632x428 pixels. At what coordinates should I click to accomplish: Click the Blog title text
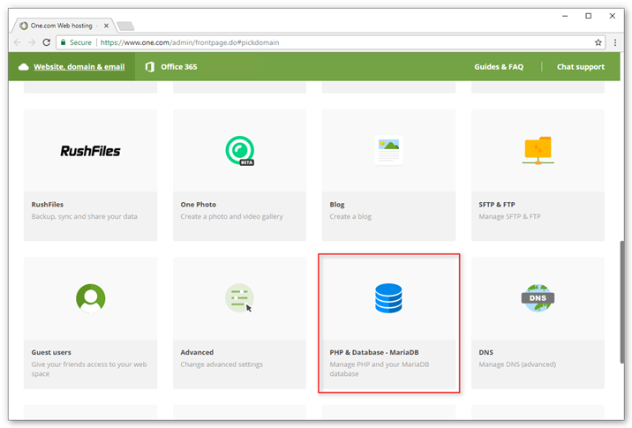point(337,205)
